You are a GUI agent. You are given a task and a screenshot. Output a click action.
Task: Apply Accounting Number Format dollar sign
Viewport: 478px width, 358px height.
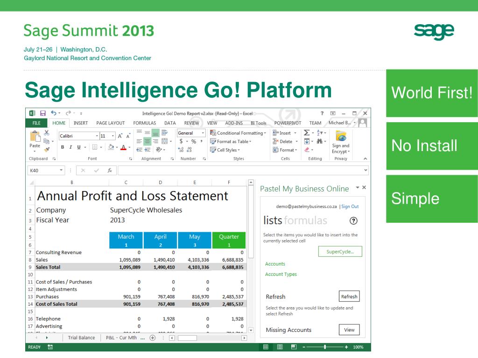point(181,141)
